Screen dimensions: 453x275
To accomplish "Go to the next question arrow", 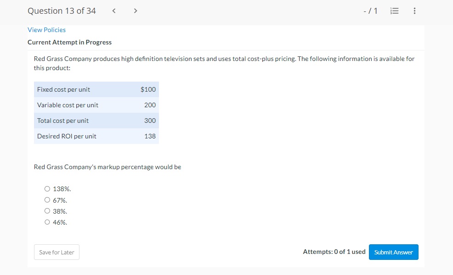I will point(135,11).
